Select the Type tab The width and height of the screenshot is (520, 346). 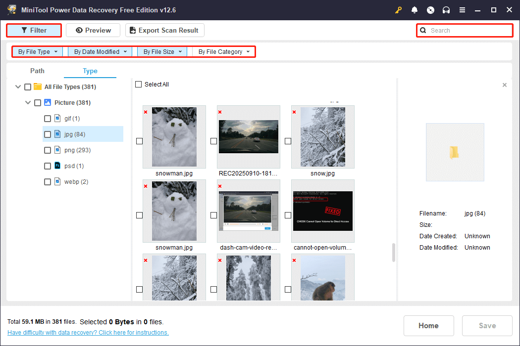pyautogui.click(x=90, y=71)
